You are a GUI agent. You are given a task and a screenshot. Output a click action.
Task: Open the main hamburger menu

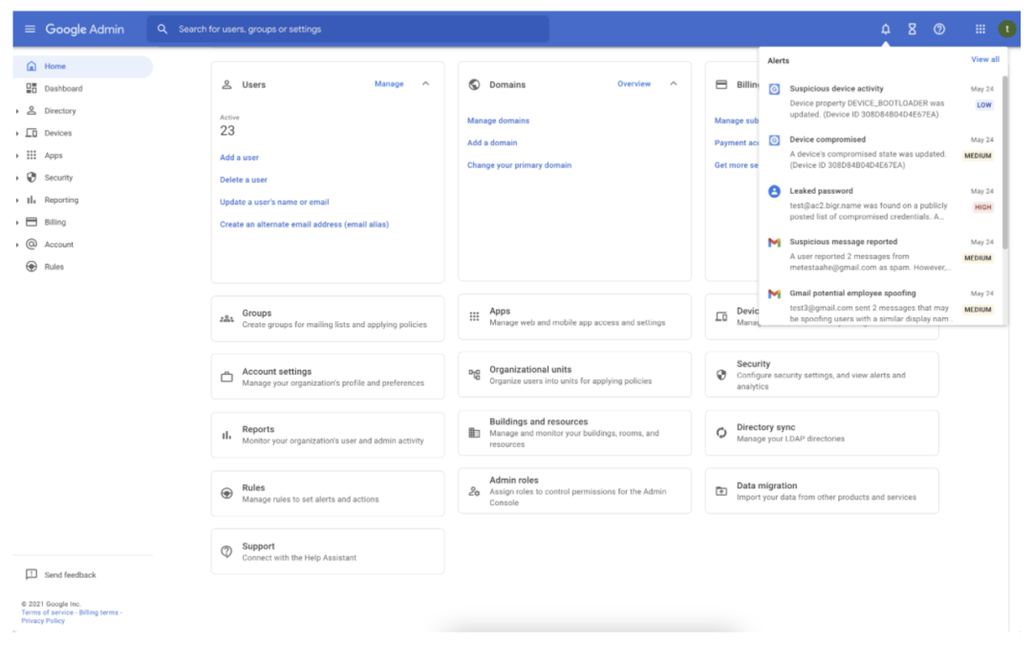[x=30, y=29]
